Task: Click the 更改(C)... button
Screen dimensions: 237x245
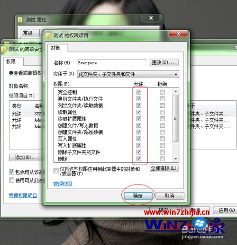Action: [164, 62]
